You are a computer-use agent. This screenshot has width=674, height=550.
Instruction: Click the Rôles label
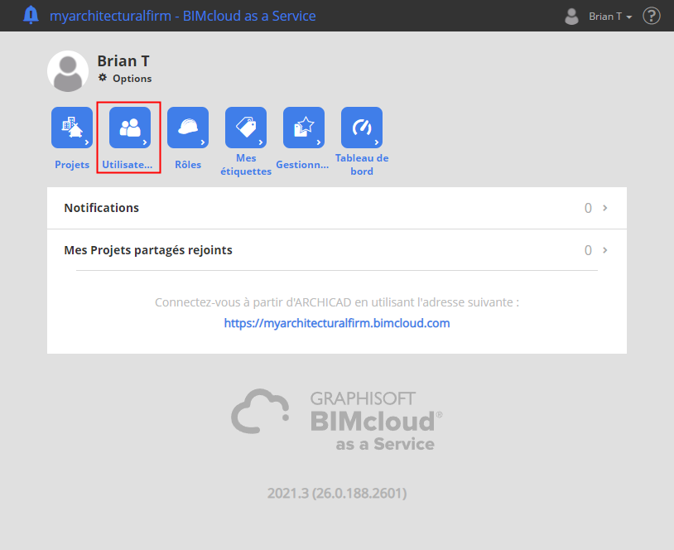(188, 165)
